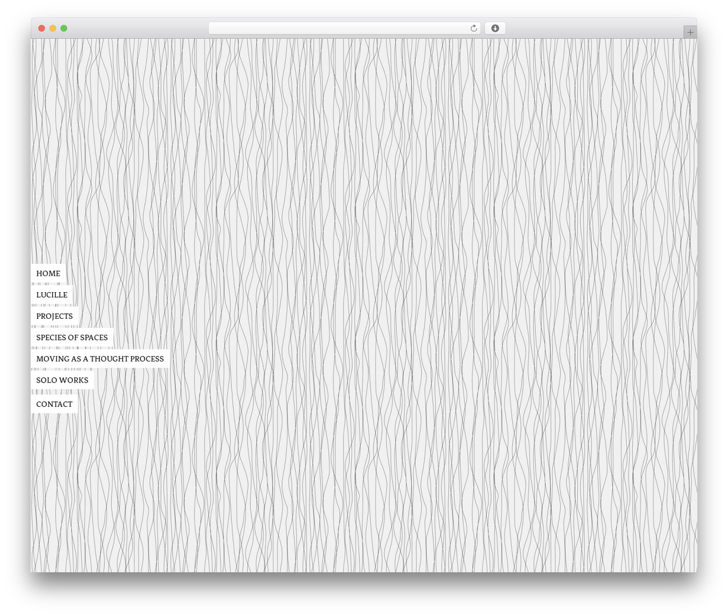Viewport: 728px width, 616px height.
Task: Refresh using the circular arrow in address bar
Action: pos(473,28)
